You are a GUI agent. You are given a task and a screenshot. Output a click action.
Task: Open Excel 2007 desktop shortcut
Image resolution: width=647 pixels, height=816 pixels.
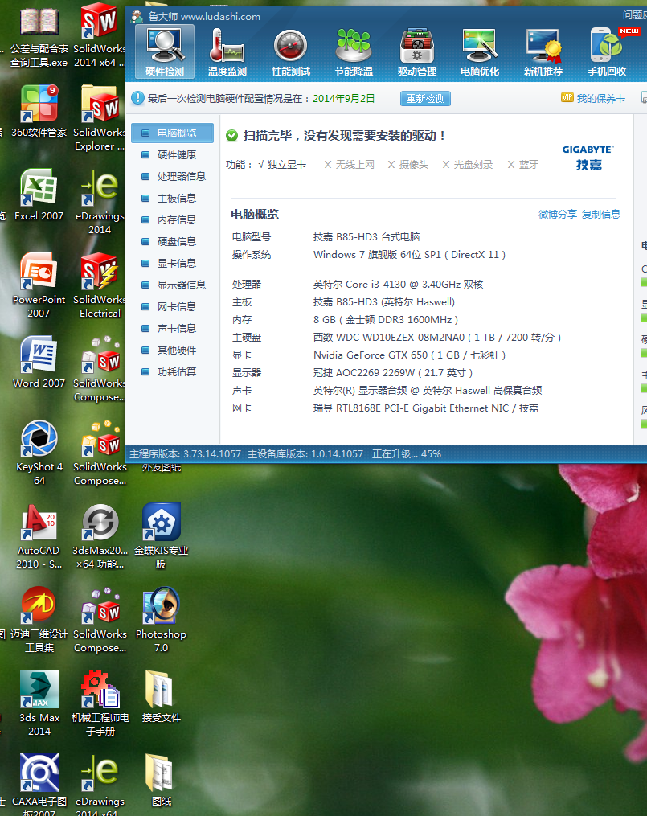pos(39,195)
